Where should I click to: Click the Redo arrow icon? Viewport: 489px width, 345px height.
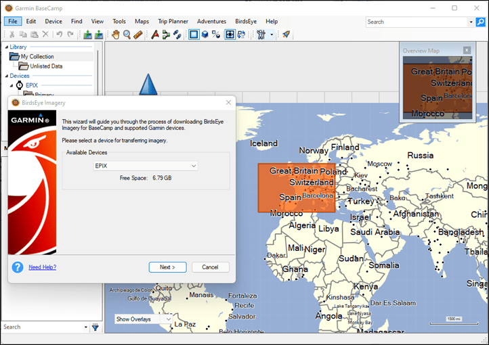coord(70,34)
